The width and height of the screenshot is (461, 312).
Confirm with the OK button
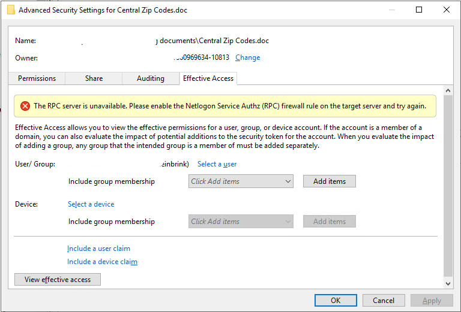coord(336,300)
